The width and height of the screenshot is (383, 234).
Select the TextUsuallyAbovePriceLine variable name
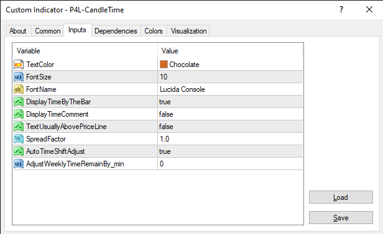[x=67, y=127]
